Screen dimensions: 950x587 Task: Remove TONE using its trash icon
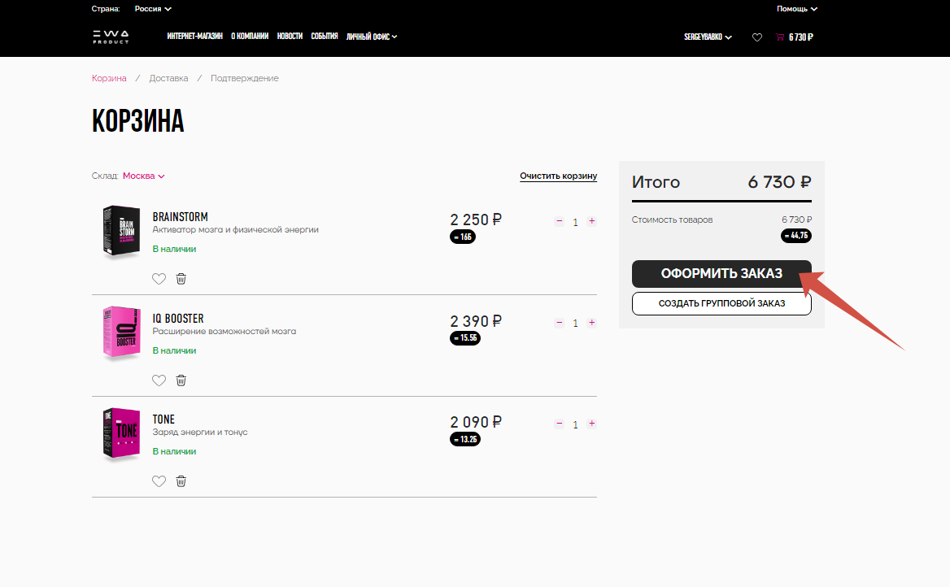181,481
